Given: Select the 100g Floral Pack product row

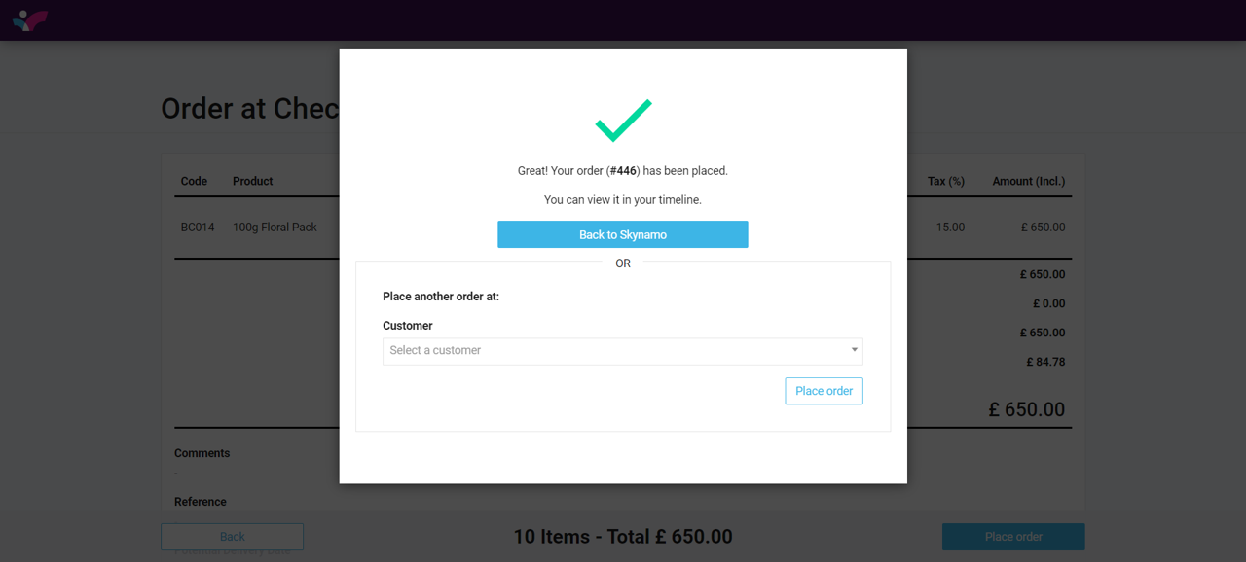Looking at the screenshot, I should [x=275, y=228].
